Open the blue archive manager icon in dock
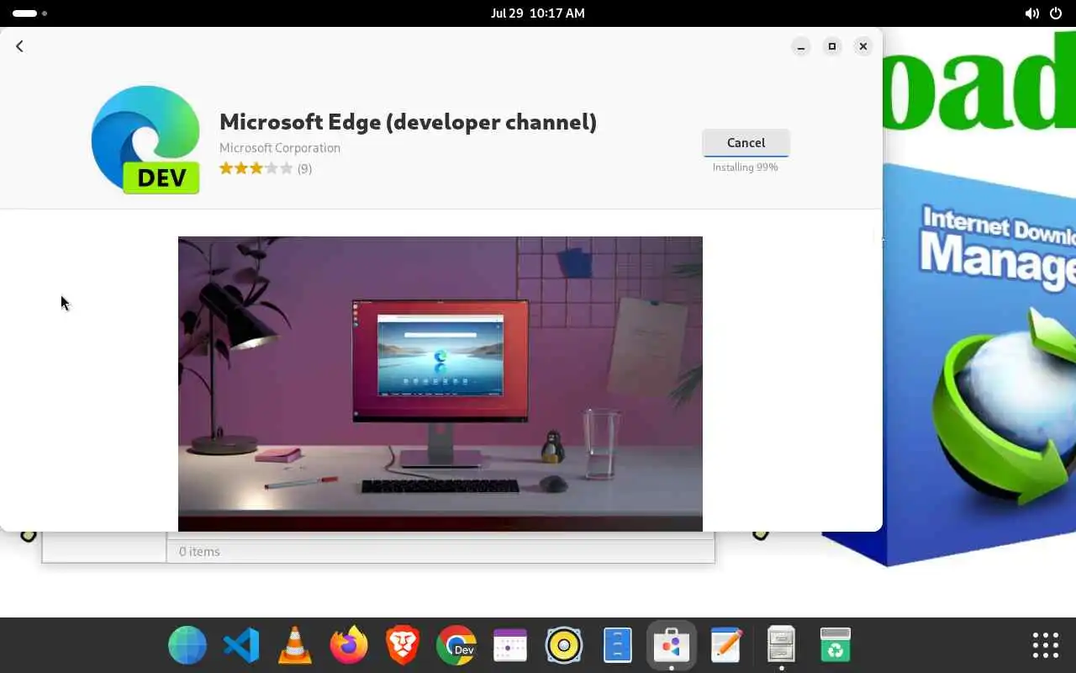Screen dimensions: 1076x673 tap(618, 645)
